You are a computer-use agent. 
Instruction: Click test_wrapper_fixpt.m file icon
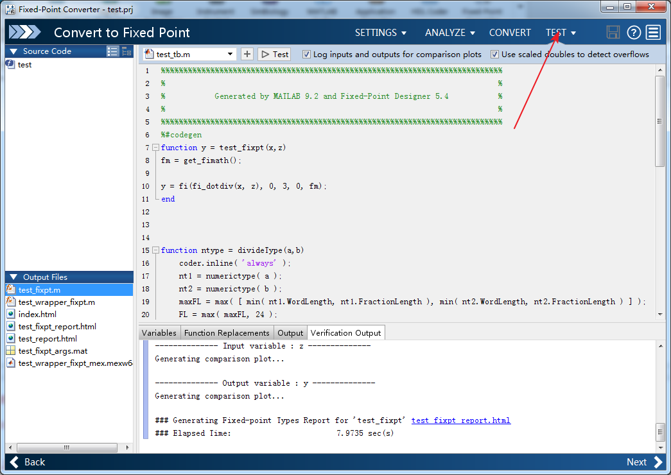11,302
